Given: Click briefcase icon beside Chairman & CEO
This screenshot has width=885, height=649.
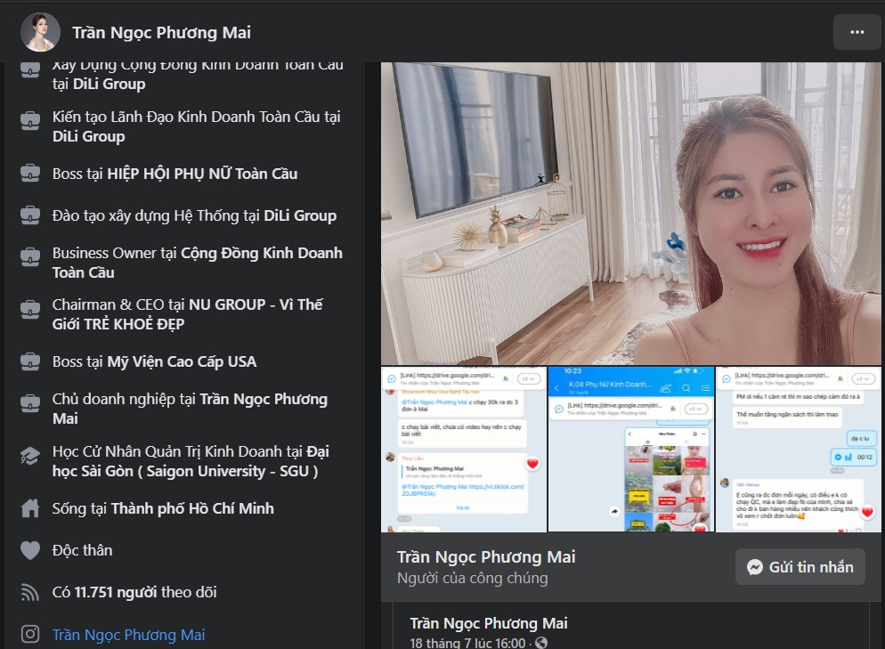Looking at the screenshot, I should [x=30, y=309].
